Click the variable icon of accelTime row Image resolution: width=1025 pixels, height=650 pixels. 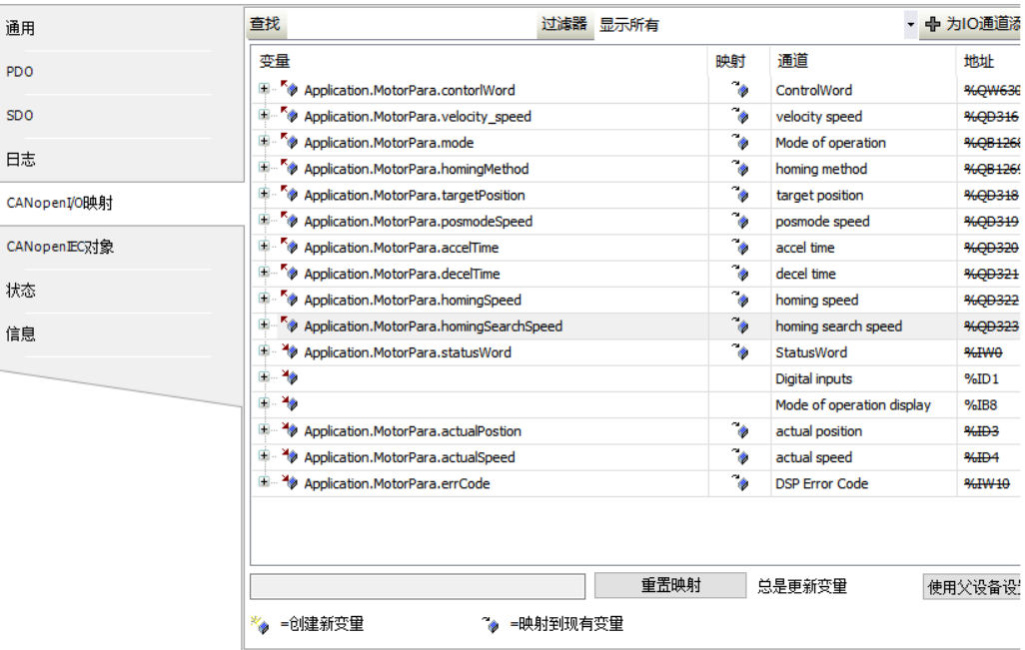coord(289,246)
